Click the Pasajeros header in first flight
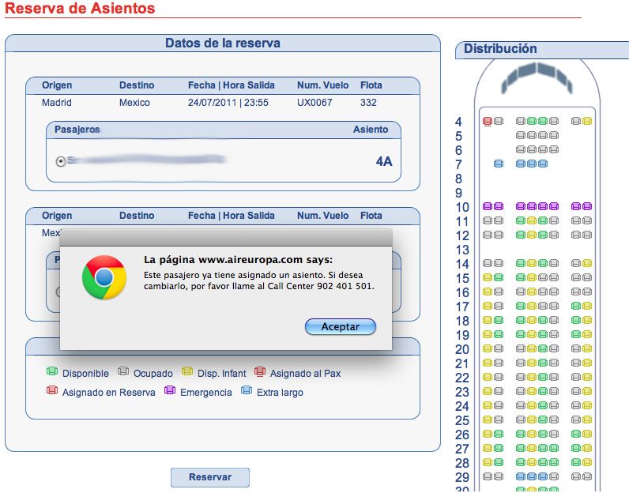Image resolution: width=629 pixels, height=493 pixels. [77, 130]
